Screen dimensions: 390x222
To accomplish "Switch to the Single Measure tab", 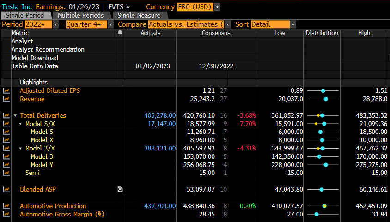I will [x=139, y=15].
